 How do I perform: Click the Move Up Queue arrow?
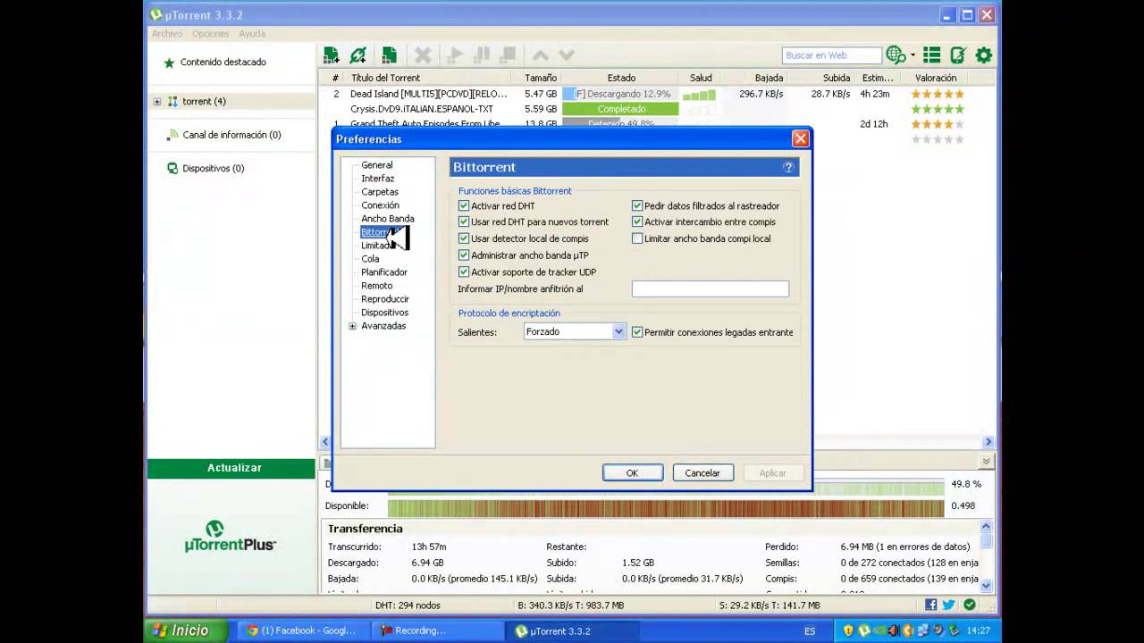pyautogui.click(x=541, y=55)
